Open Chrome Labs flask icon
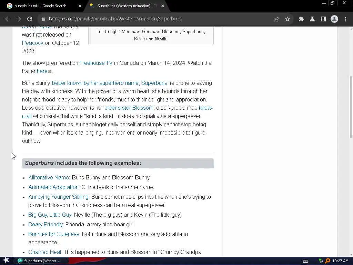Image resolution: width=353 pixels, height=265 pixels. pos(312,19)
